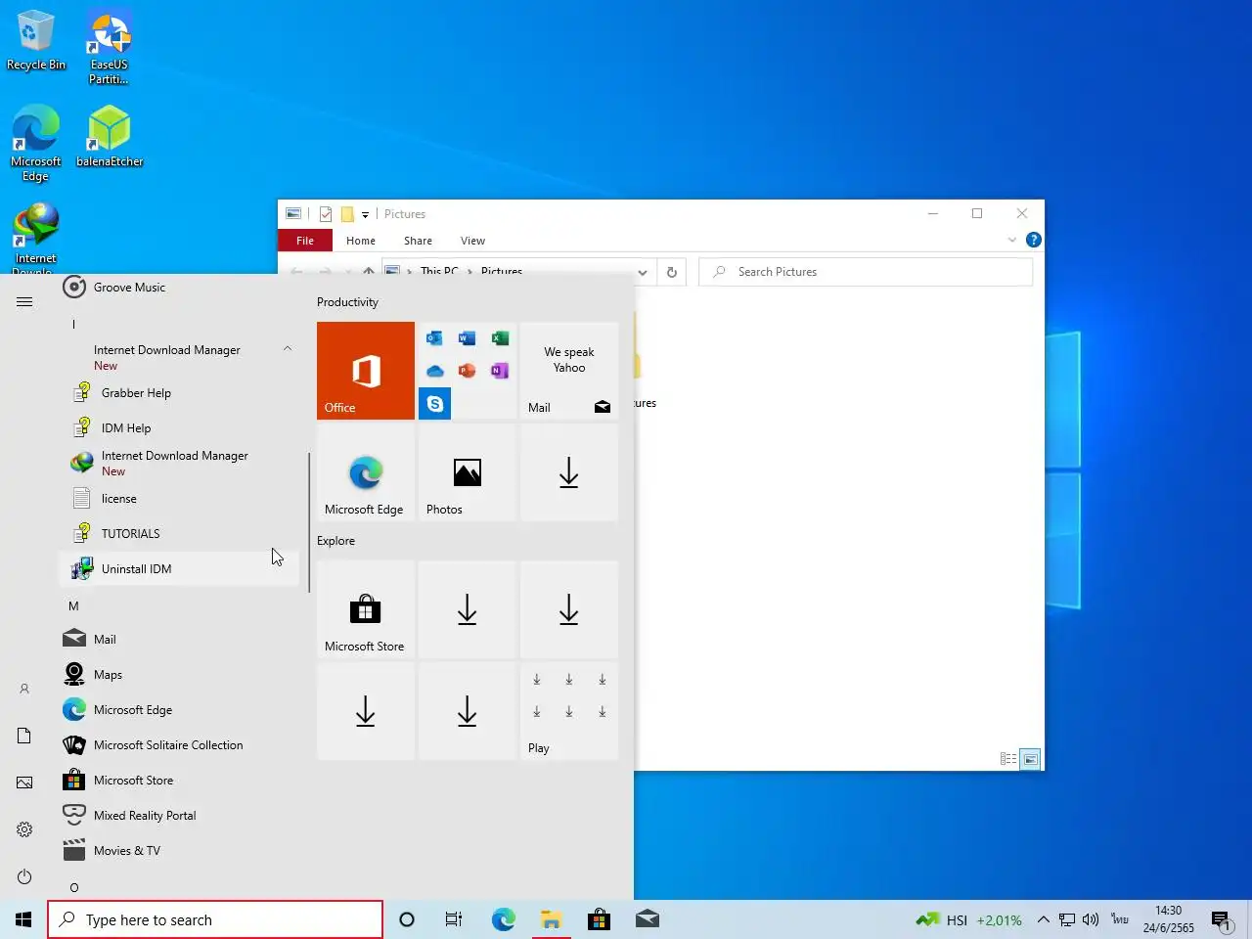Open Microsoft Edge tile
This screenshot has height=939, width=1252.
pos(366,472)
